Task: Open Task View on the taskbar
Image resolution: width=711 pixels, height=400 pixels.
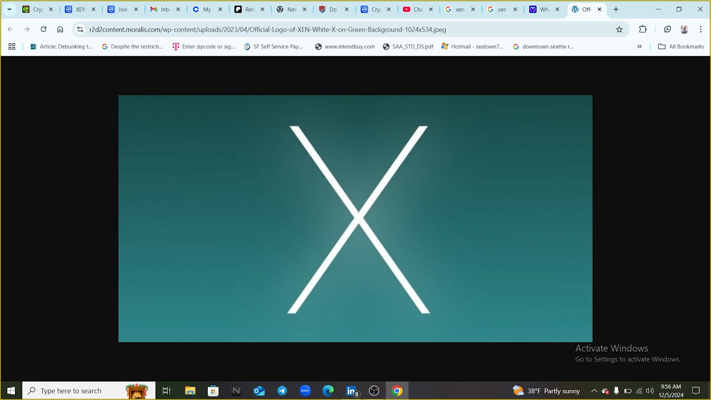Action: [x=166, y=391]
